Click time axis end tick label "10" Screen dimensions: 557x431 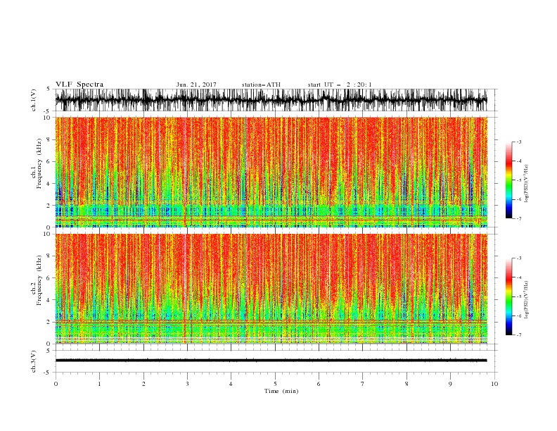(494, 384)
